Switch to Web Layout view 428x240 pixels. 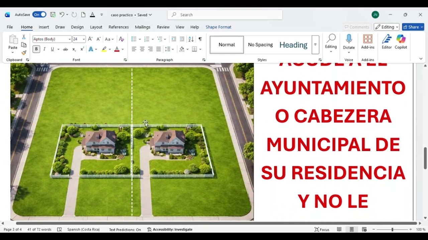pyautogui.click(x=364, y=229)
